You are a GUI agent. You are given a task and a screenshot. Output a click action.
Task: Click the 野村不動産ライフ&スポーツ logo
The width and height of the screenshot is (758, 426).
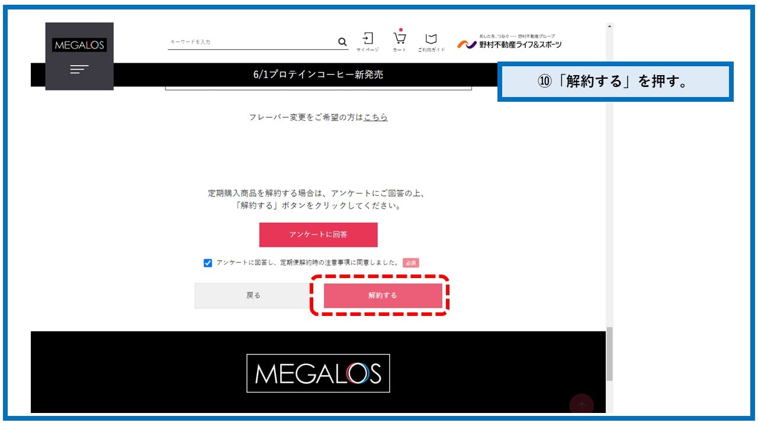(x=509, y=42)
